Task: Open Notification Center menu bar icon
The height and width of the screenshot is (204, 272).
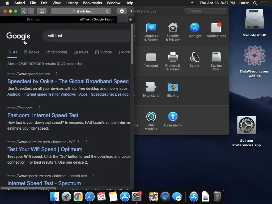Action: 263,3
